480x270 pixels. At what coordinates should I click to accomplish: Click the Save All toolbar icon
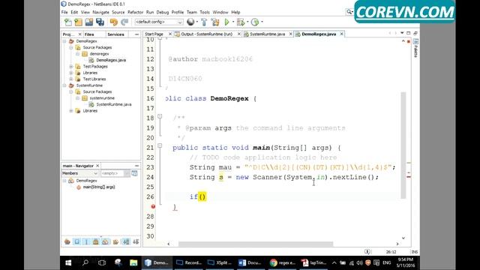click(100, 22)
